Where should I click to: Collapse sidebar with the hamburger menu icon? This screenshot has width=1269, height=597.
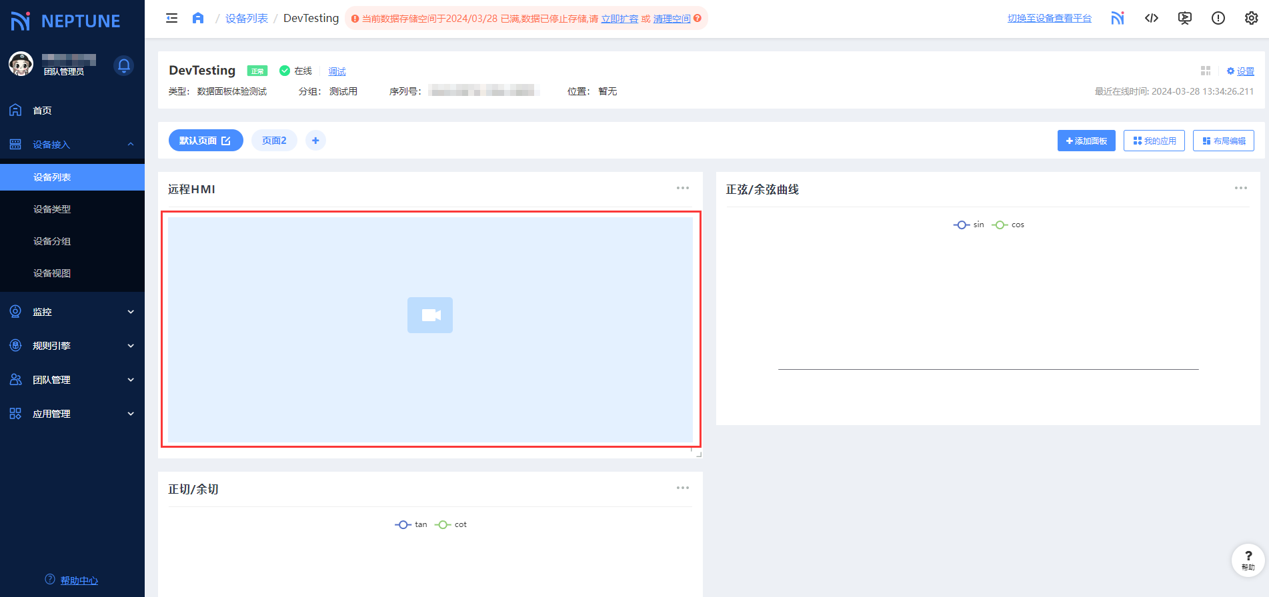pos(171,18)
